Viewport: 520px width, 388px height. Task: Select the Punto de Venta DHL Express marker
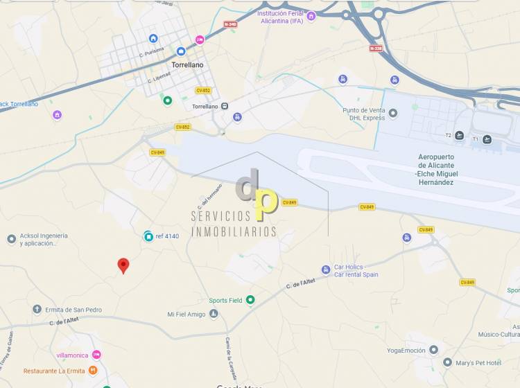[393, 114]
